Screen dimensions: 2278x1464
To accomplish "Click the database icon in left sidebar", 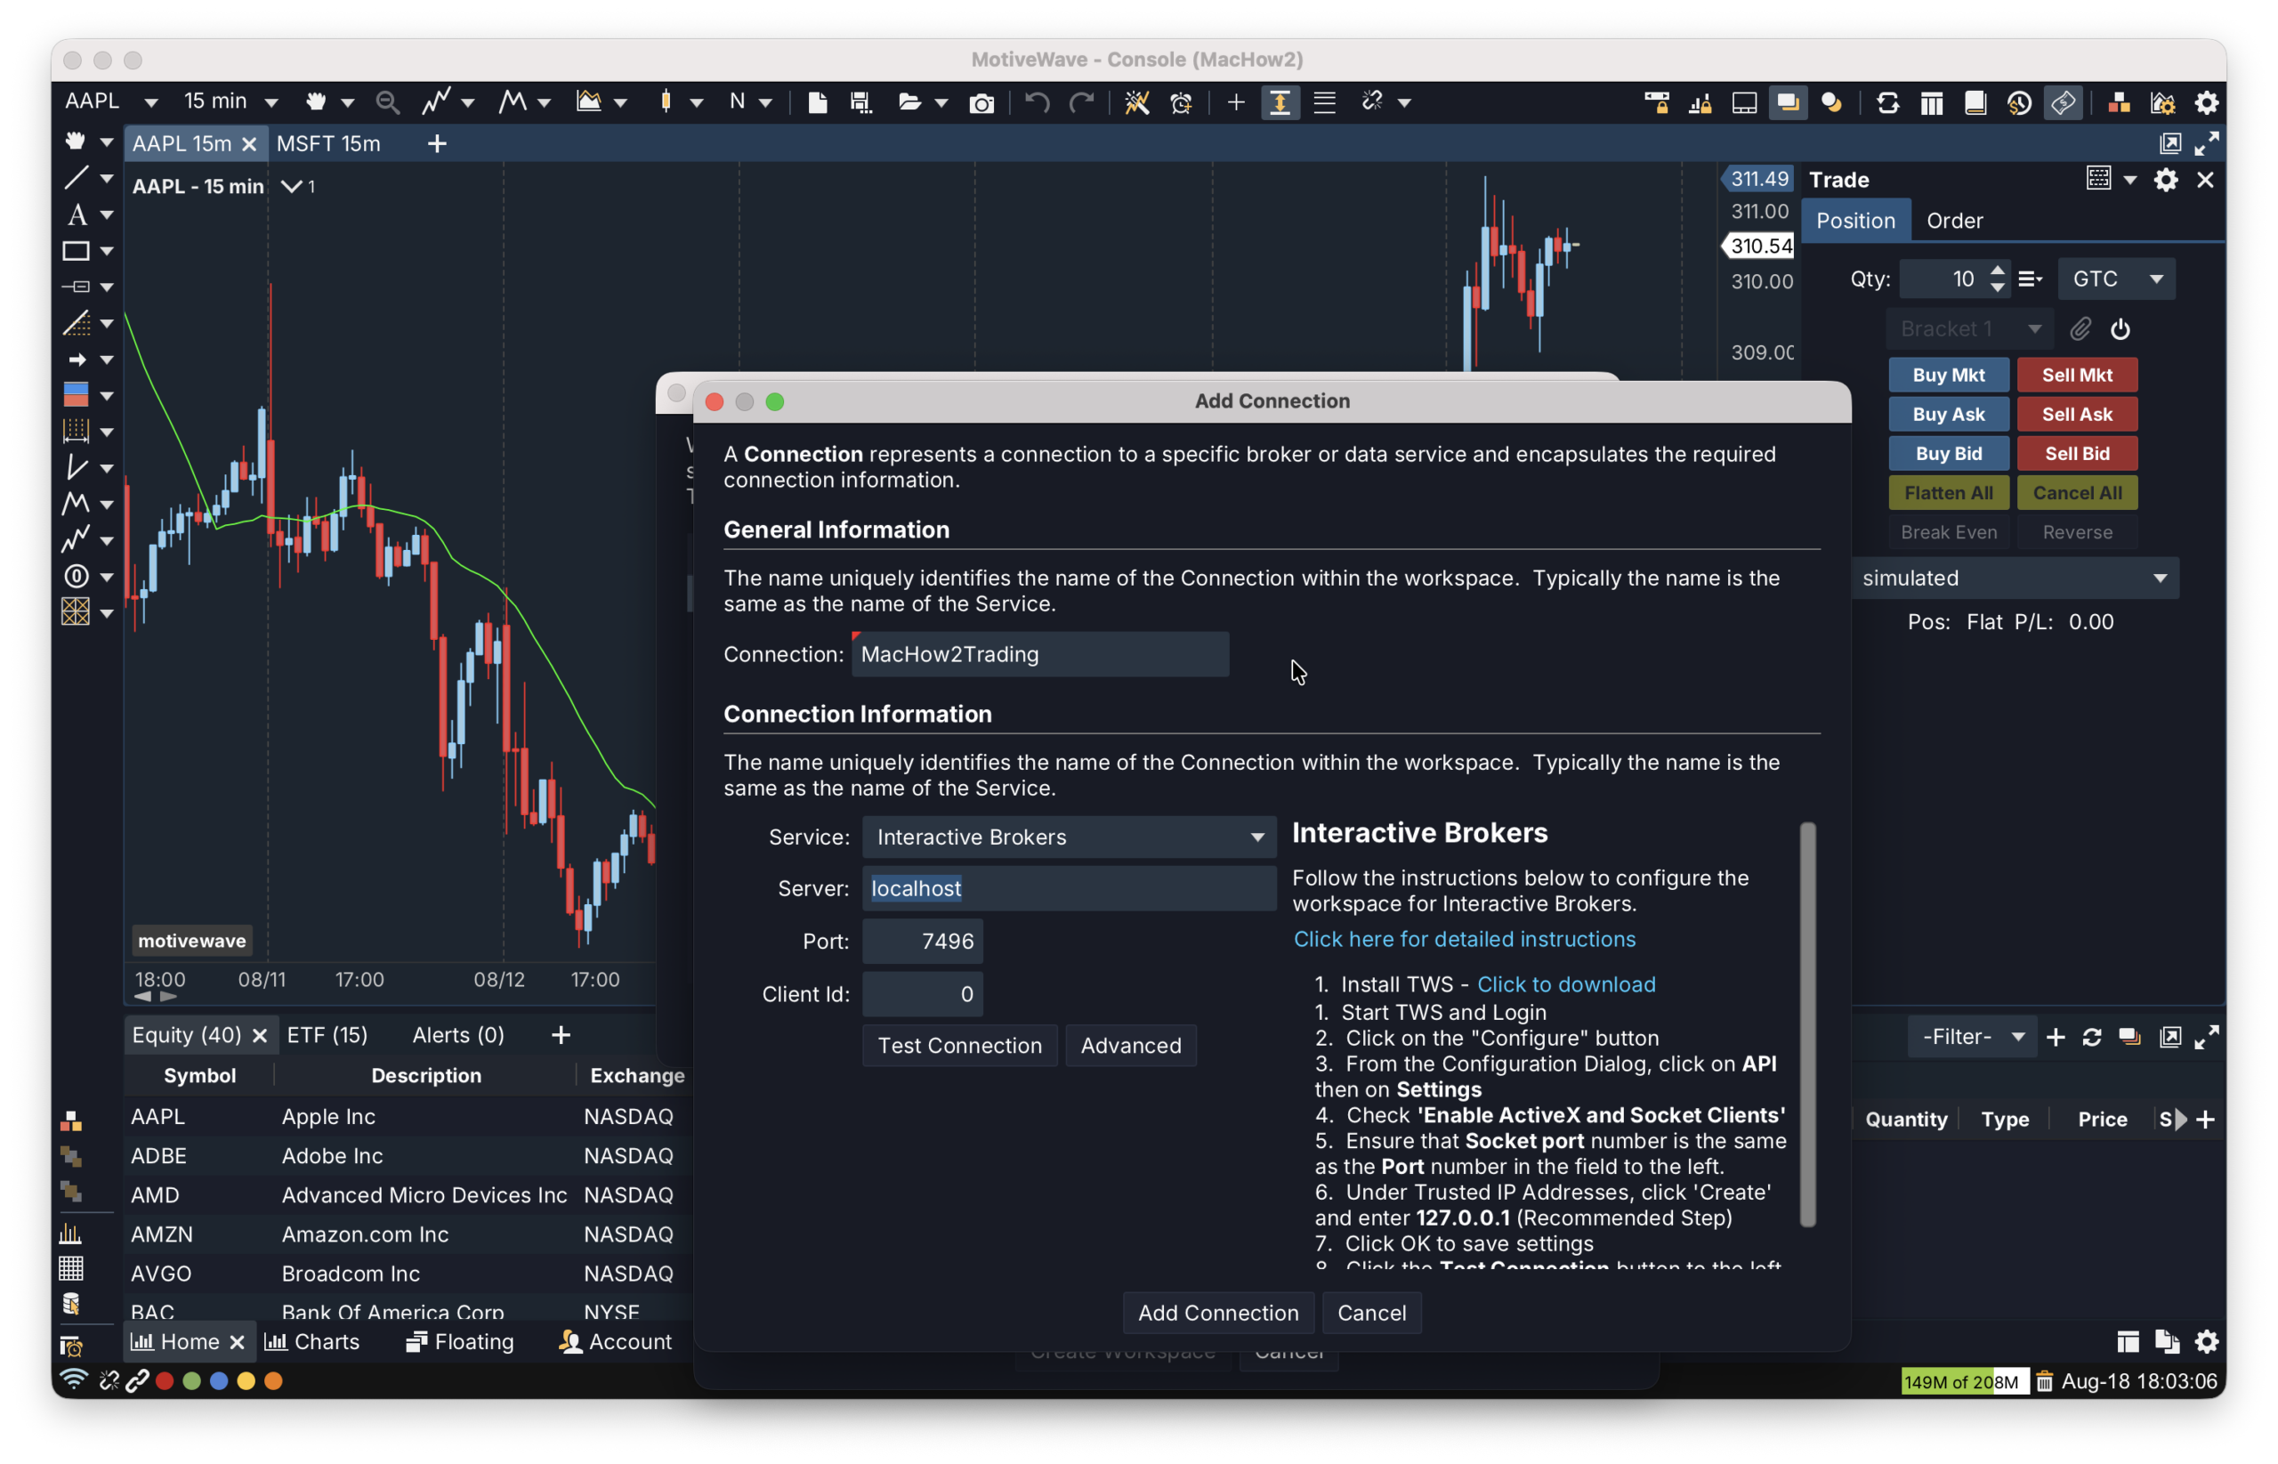I will point(71,1303).
